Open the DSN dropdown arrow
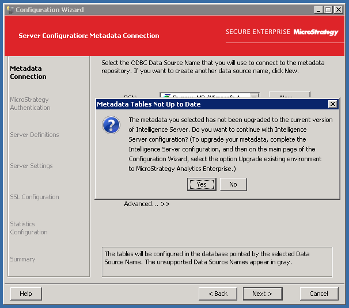The image size is (349, 308). tap(254, 96)
